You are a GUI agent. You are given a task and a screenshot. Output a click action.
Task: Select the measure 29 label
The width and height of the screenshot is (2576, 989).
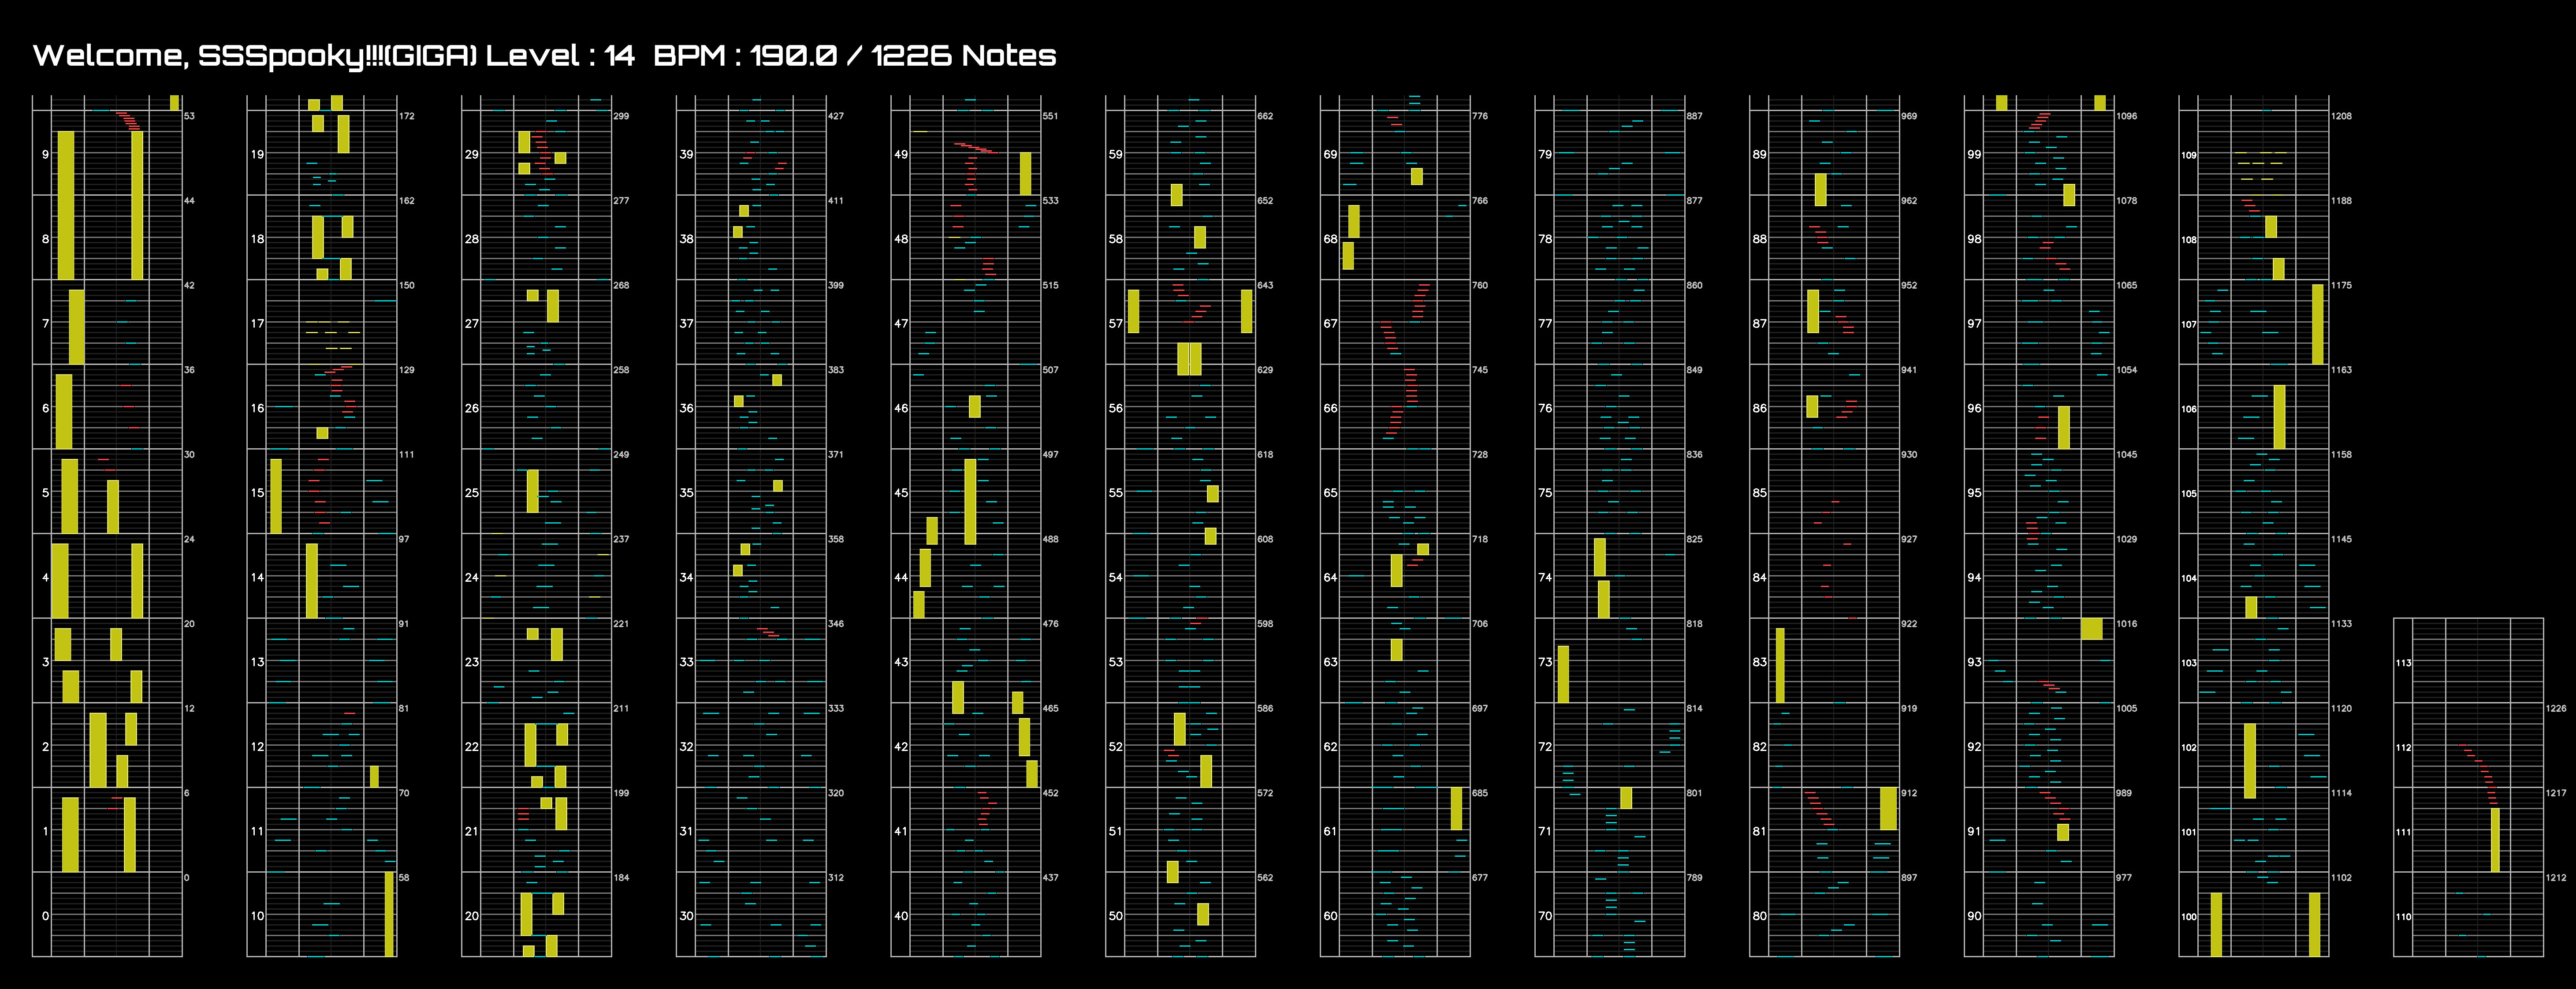(472, 154)
